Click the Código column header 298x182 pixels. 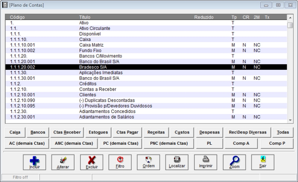[x=17, y=17]
